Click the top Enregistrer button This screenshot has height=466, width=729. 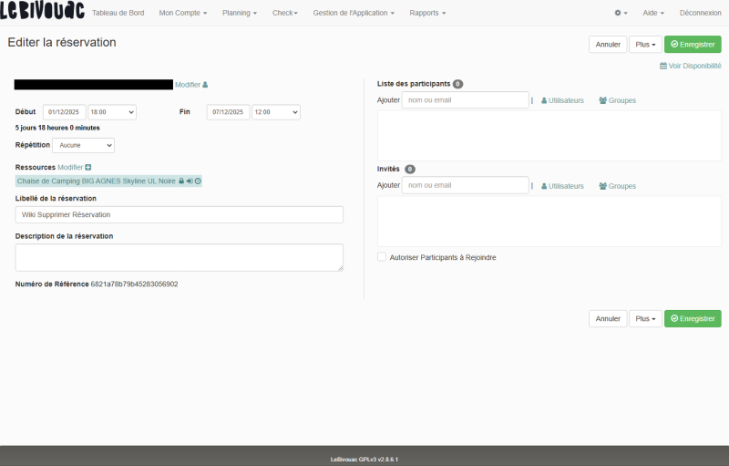point(693,44)
